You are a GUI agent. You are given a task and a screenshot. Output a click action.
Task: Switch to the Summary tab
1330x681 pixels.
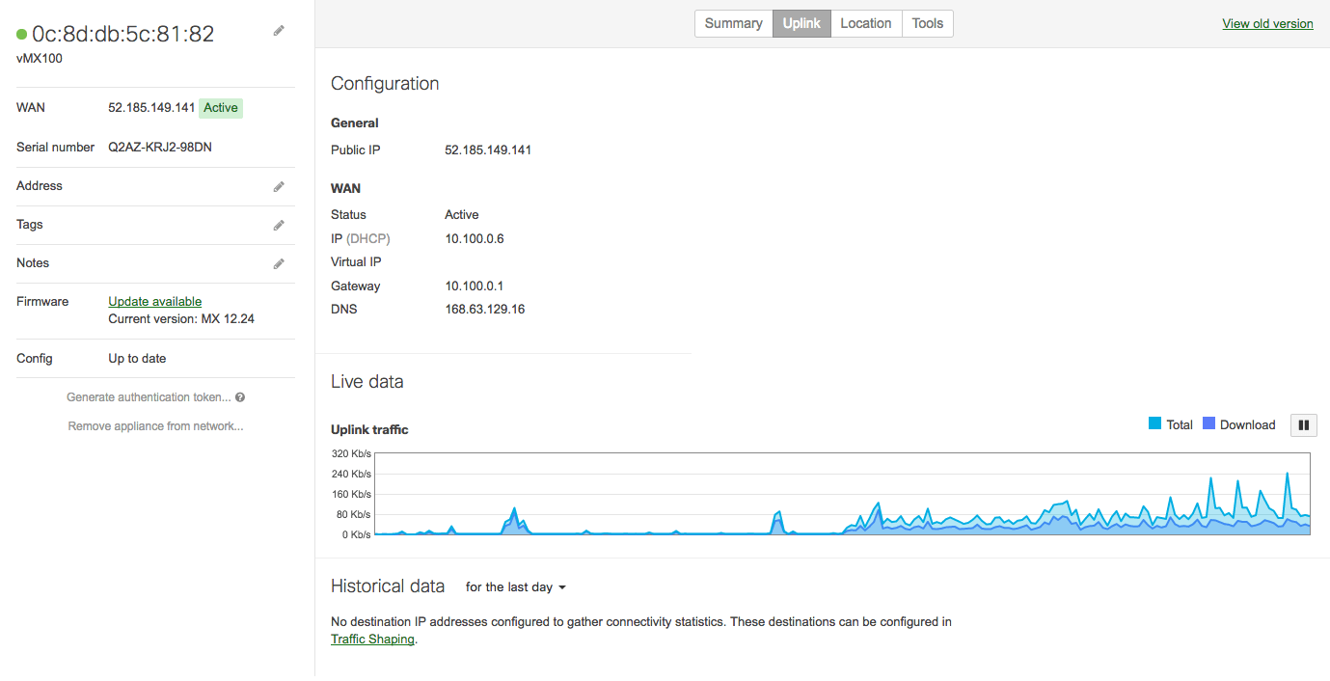click(x=733, y=24)
